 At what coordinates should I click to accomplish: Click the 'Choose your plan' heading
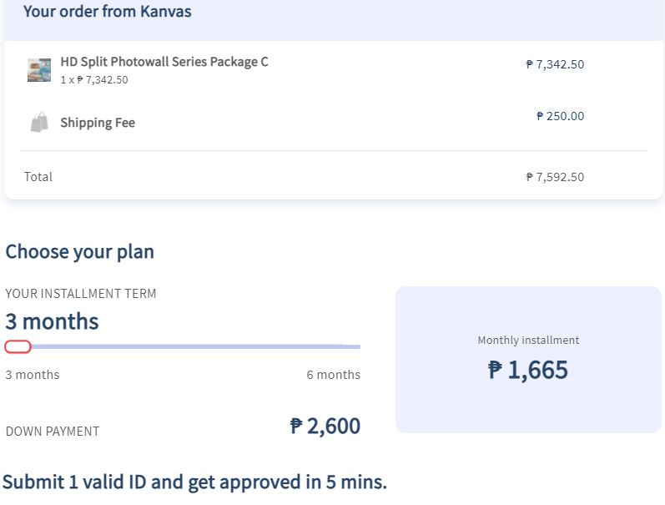[80, 251]
